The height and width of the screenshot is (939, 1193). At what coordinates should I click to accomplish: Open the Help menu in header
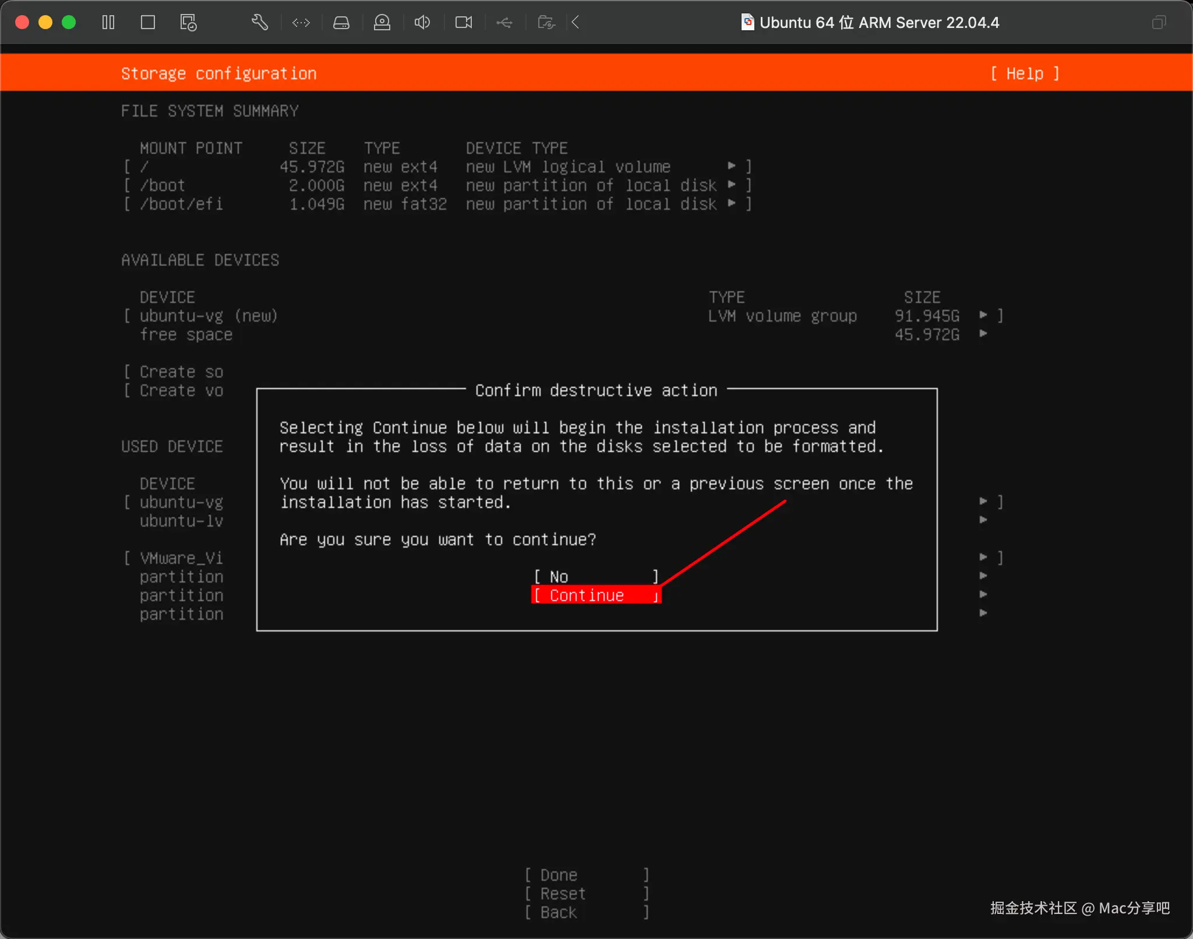(x=1025, y=73)
